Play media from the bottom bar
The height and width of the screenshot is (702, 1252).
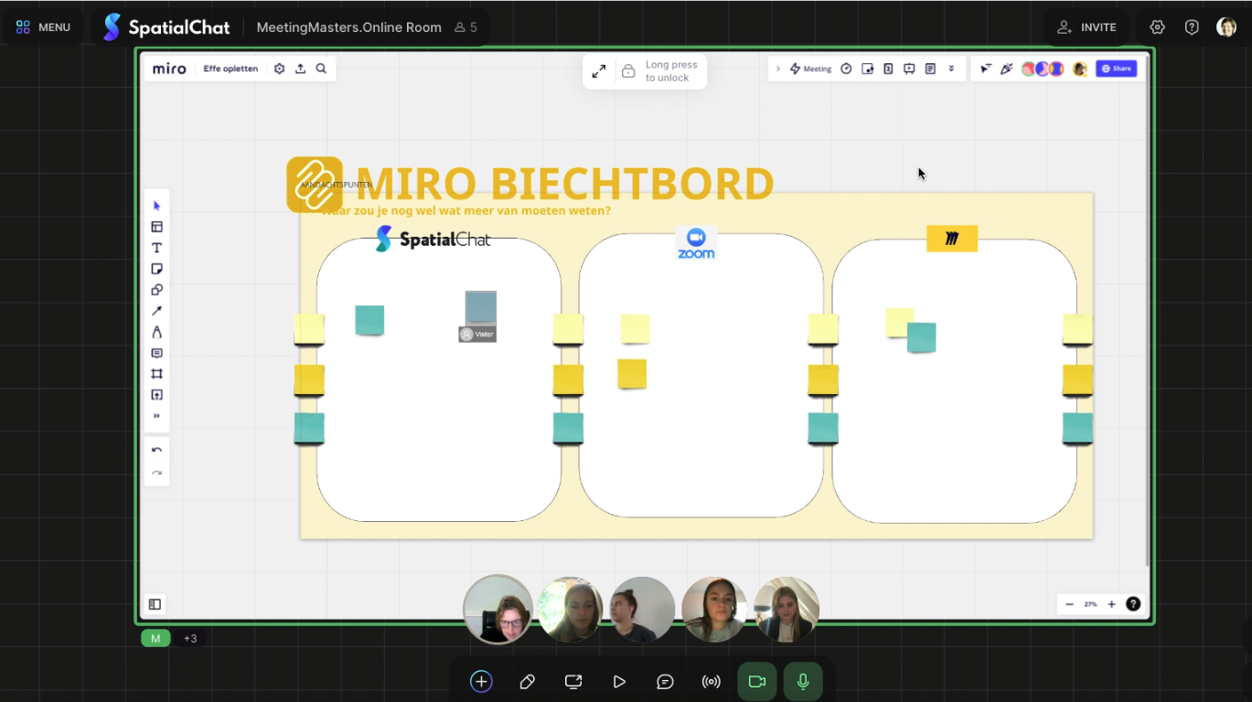[619, 682]
